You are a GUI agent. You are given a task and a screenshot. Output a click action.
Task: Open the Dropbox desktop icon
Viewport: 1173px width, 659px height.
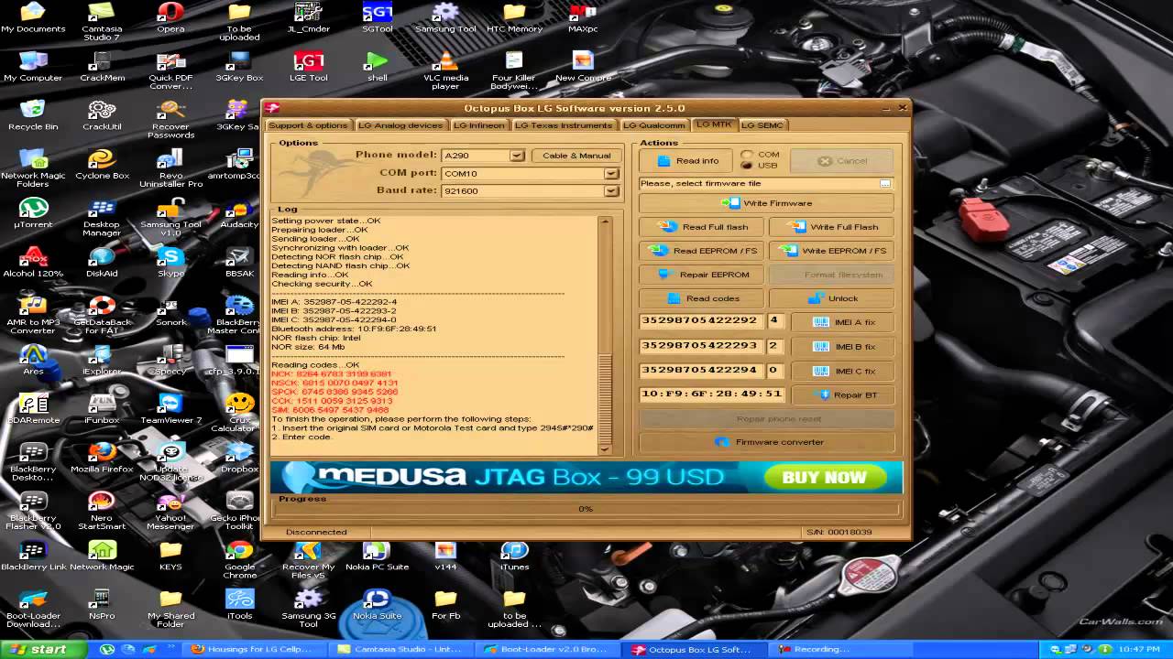click(239, 458)
